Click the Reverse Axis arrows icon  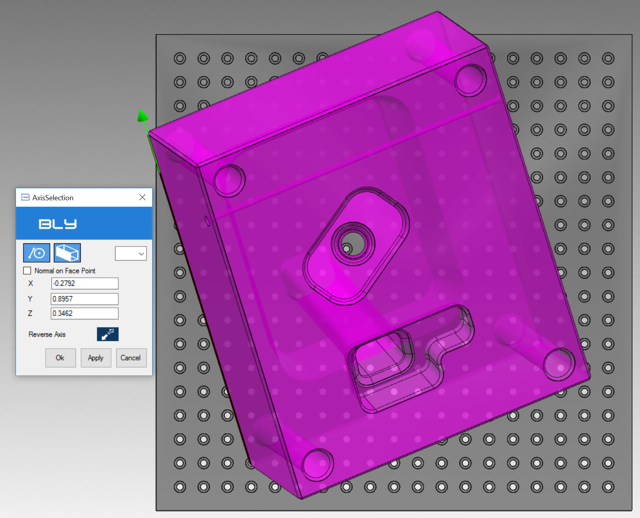[107, 334]
